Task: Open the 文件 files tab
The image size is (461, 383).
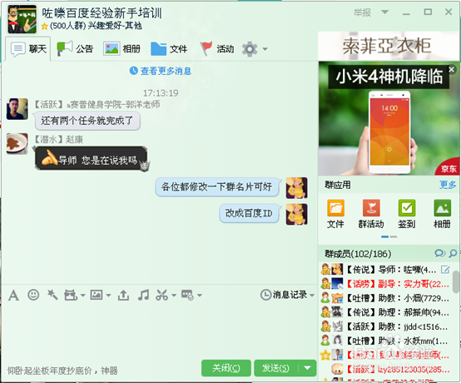Action: click(169, 49)
